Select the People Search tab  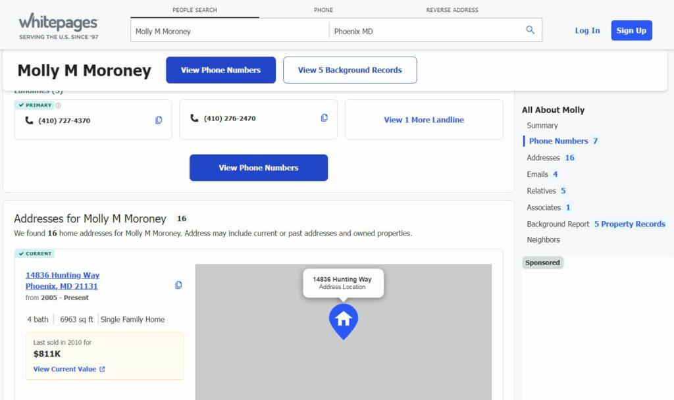pos(194,10)
